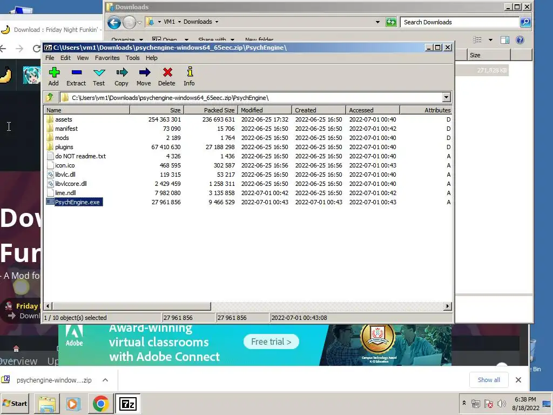The image size is (553, 415).
Task: Click the Move toolbar icon
Action: [144, 76]
